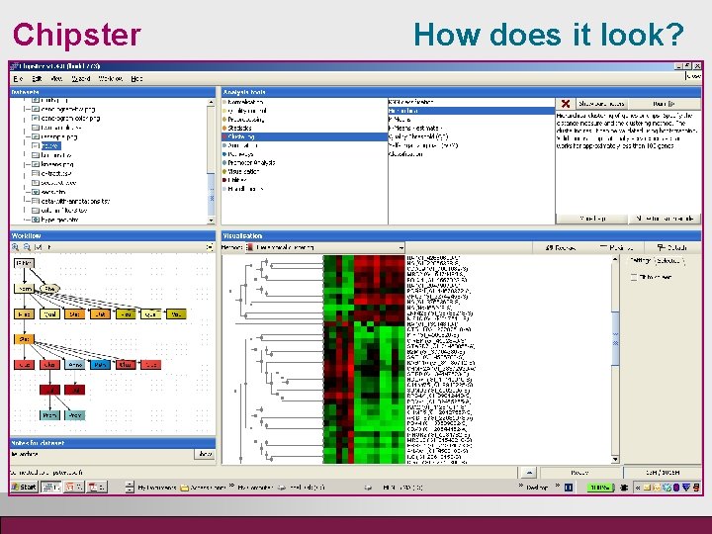Select dendrogram-color.png in Datasets tree
Screen dimensions: 712x534
point(70,118)
